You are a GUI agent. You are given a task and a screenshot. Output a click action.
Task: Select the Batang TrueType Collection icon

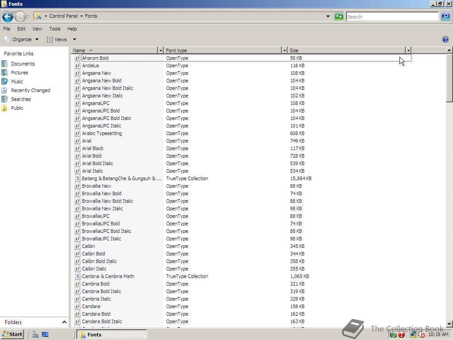77,178
